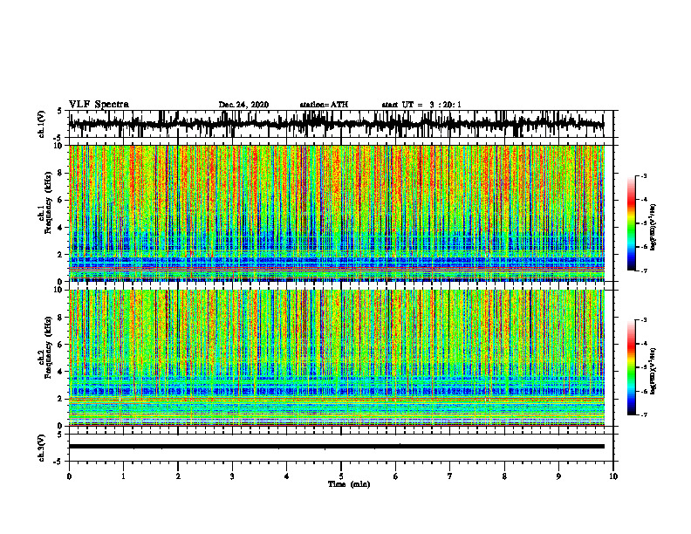The height and width of the screenshot is (534, 691).
Task: Click the "station= ATH" header label
Action: click(324, 105)
